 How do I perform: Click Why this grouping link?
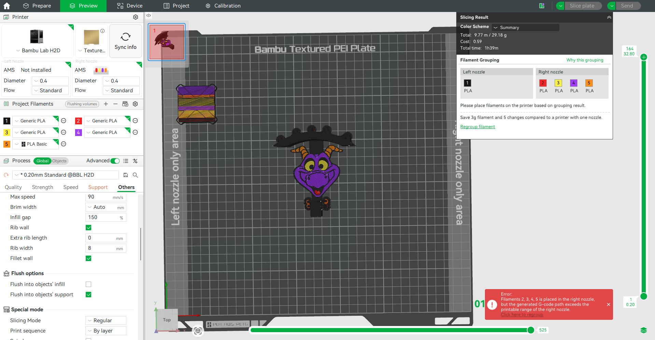585,60
